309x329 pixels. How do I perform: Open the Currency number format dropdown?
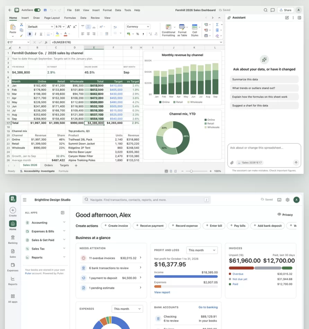pos(138,27)
